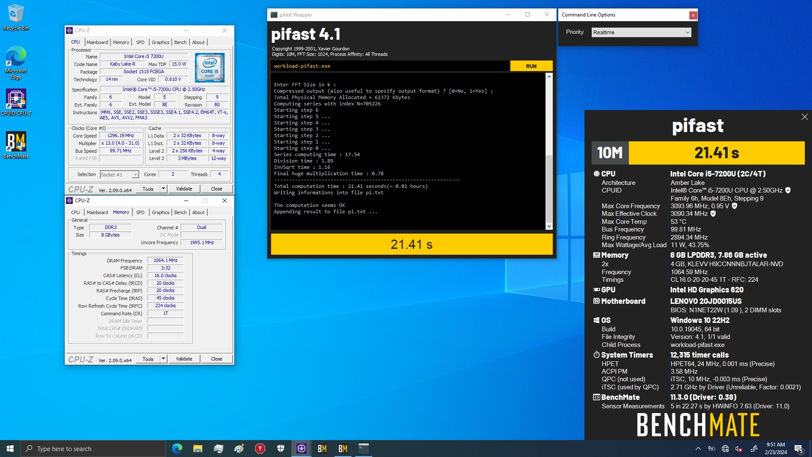Switch to second BenchMate taskbar icon

[343, 449]
